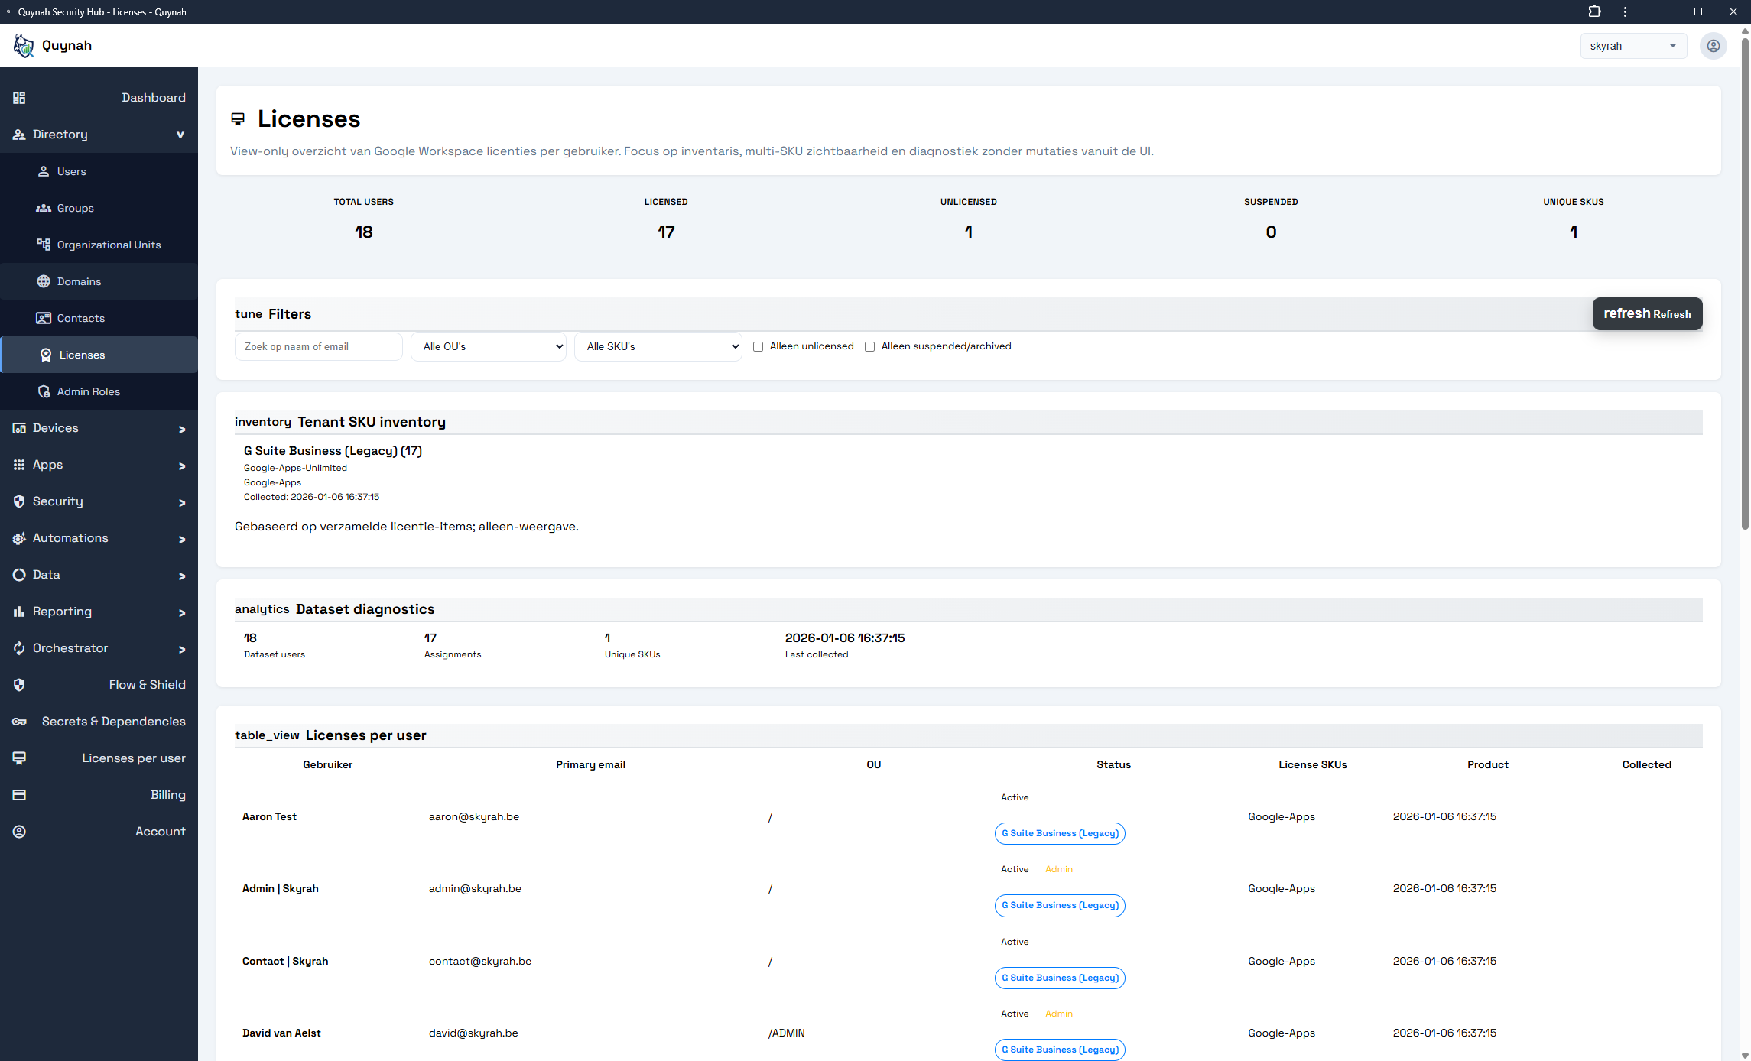Click the Domains globe icon
The image size is (1751, 1061).
click(44, 281)
